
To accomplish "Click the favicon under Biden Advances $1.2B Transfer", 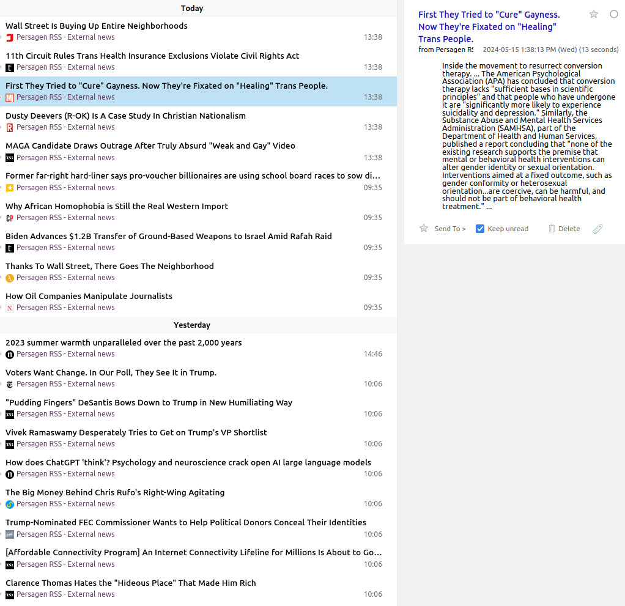I will point(10,248).
